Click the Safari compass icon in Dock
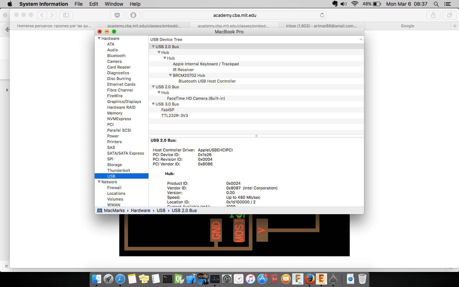Screen dimensions: 459x287 [120, 279]
